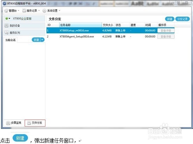The image size is (193, 144).
Task: Click 查看详细 for XT800Agent_Setup0816.exe
Action: coord(166,37)
